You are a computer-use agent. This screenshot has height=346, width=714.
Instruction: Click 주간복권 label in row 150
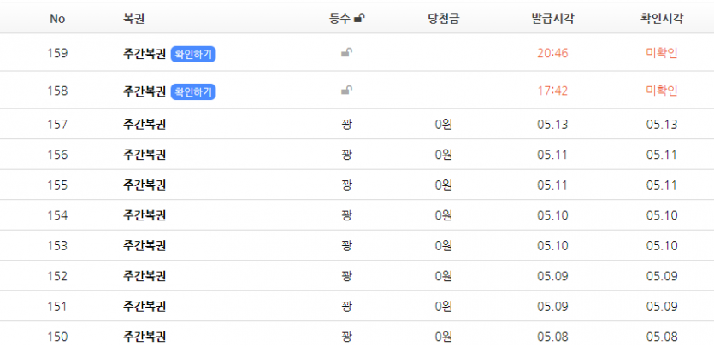pos(144,337)
